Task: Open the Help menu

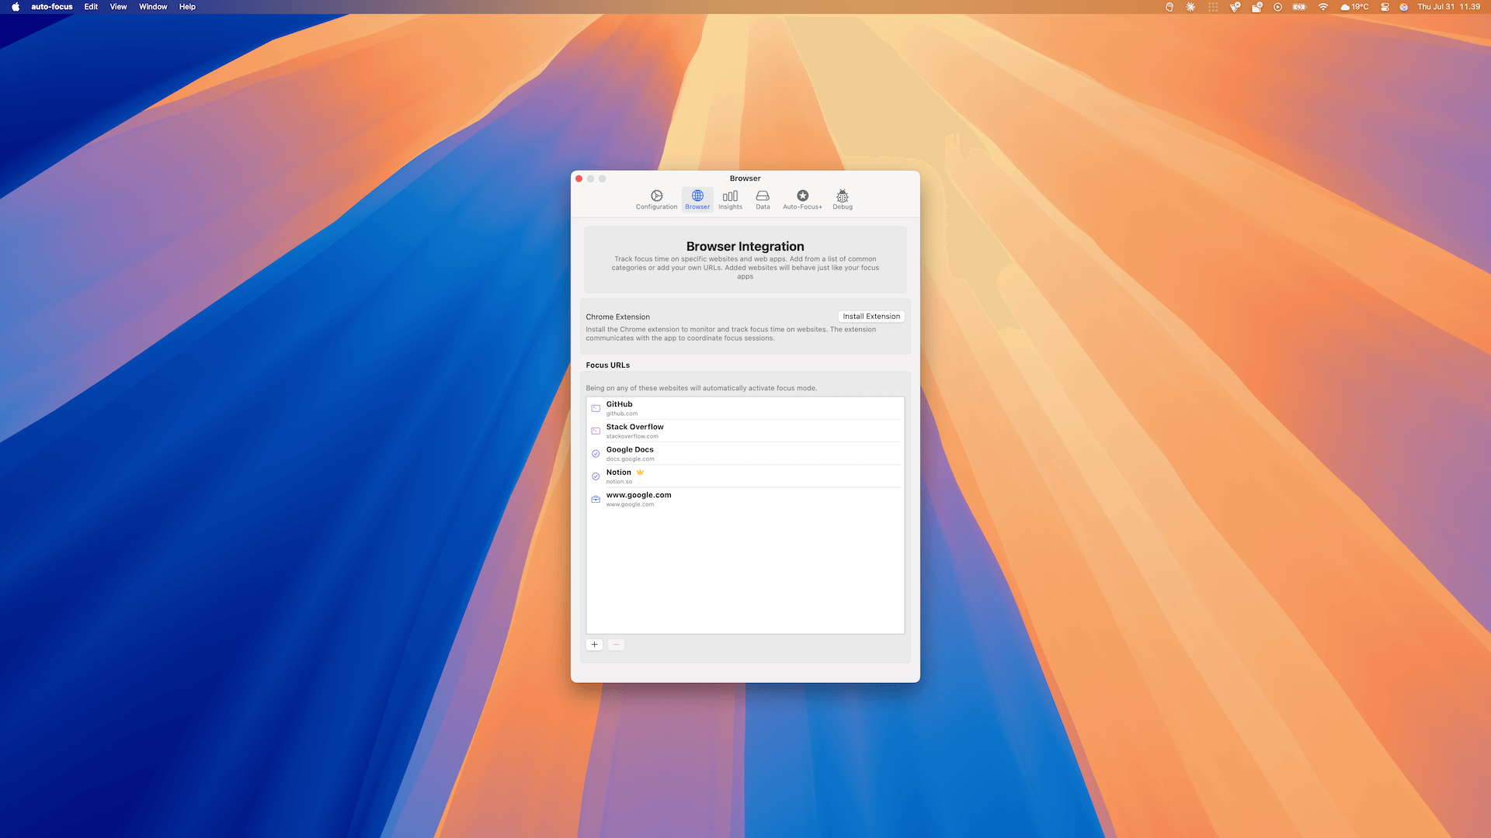Action: tap(187, 7)
